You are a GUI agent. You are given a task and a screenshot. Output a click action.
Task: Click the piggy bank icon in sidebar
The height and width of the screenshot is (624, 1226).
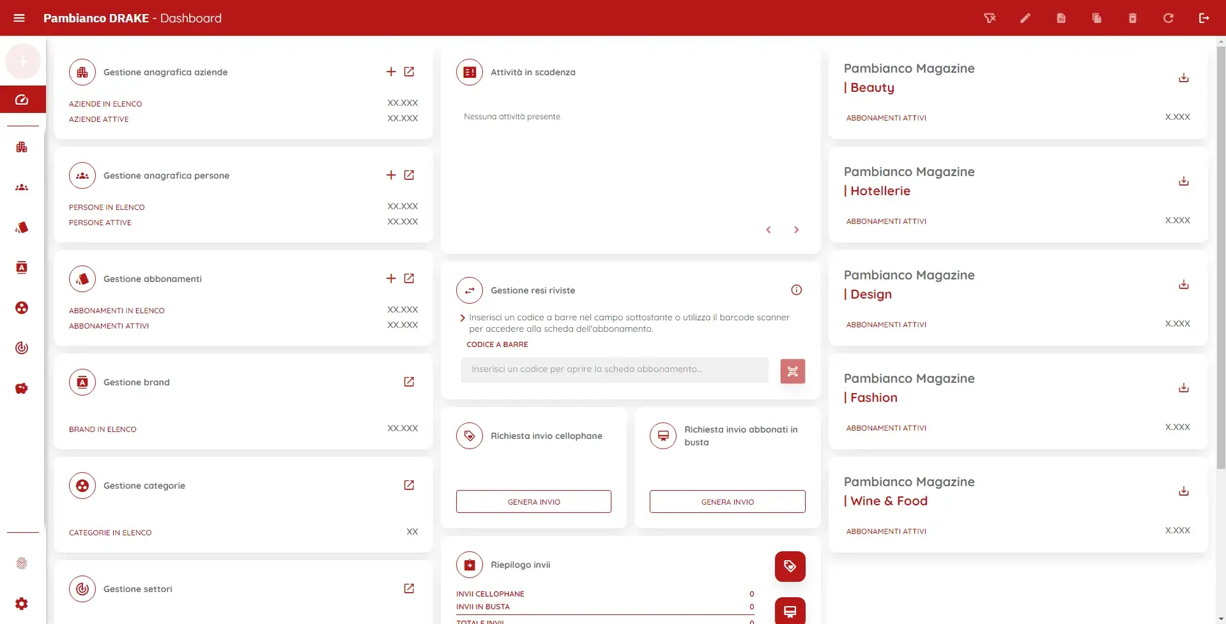coord(22,389)
